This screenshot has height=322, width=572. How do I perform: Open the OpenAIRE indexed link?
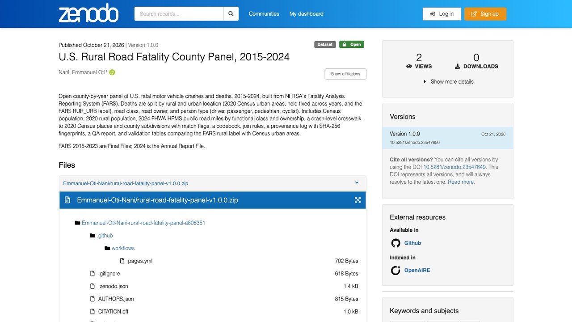[x=417, y=271]
